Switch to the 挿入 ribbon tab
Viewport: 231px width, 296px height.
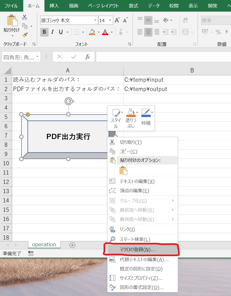pyautogui.click(x=54, y=5)
